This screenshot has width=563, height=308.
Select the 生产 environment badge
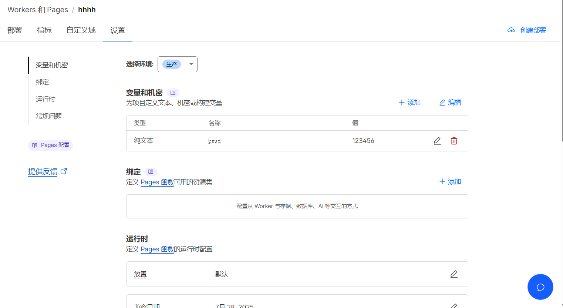pyautogui.click(x=172, y=64)
